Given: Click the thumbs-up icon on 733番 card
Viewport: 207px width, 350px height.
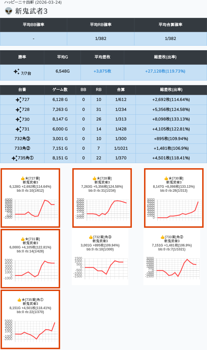Looking at the screenshot, I should pos(162,237).
